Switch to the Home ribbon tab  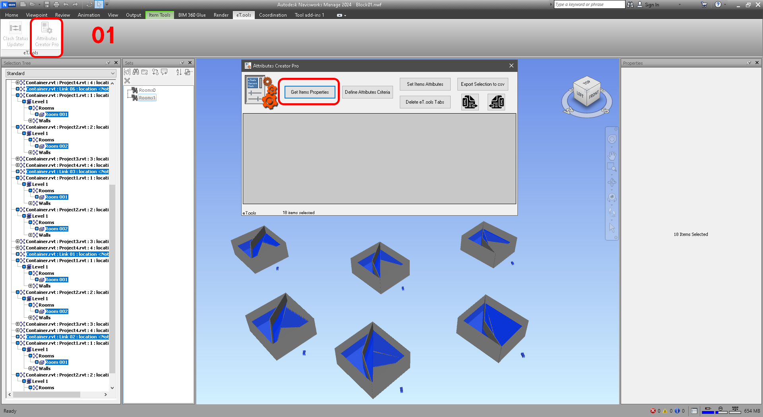[12, 15]
